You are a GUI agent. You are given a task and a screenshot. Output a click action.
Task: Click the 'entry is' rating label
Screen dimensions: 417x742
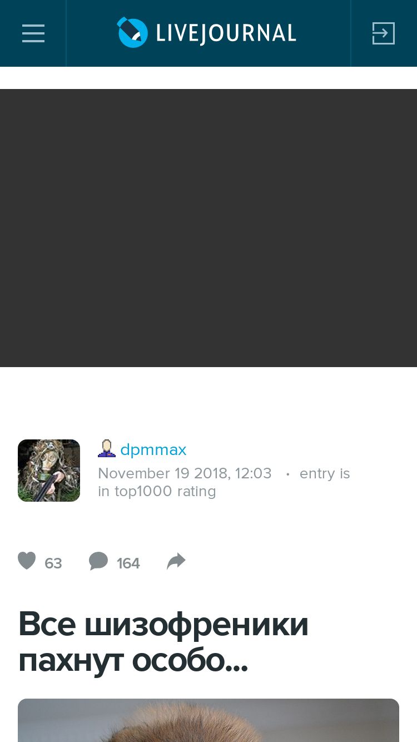325,473
